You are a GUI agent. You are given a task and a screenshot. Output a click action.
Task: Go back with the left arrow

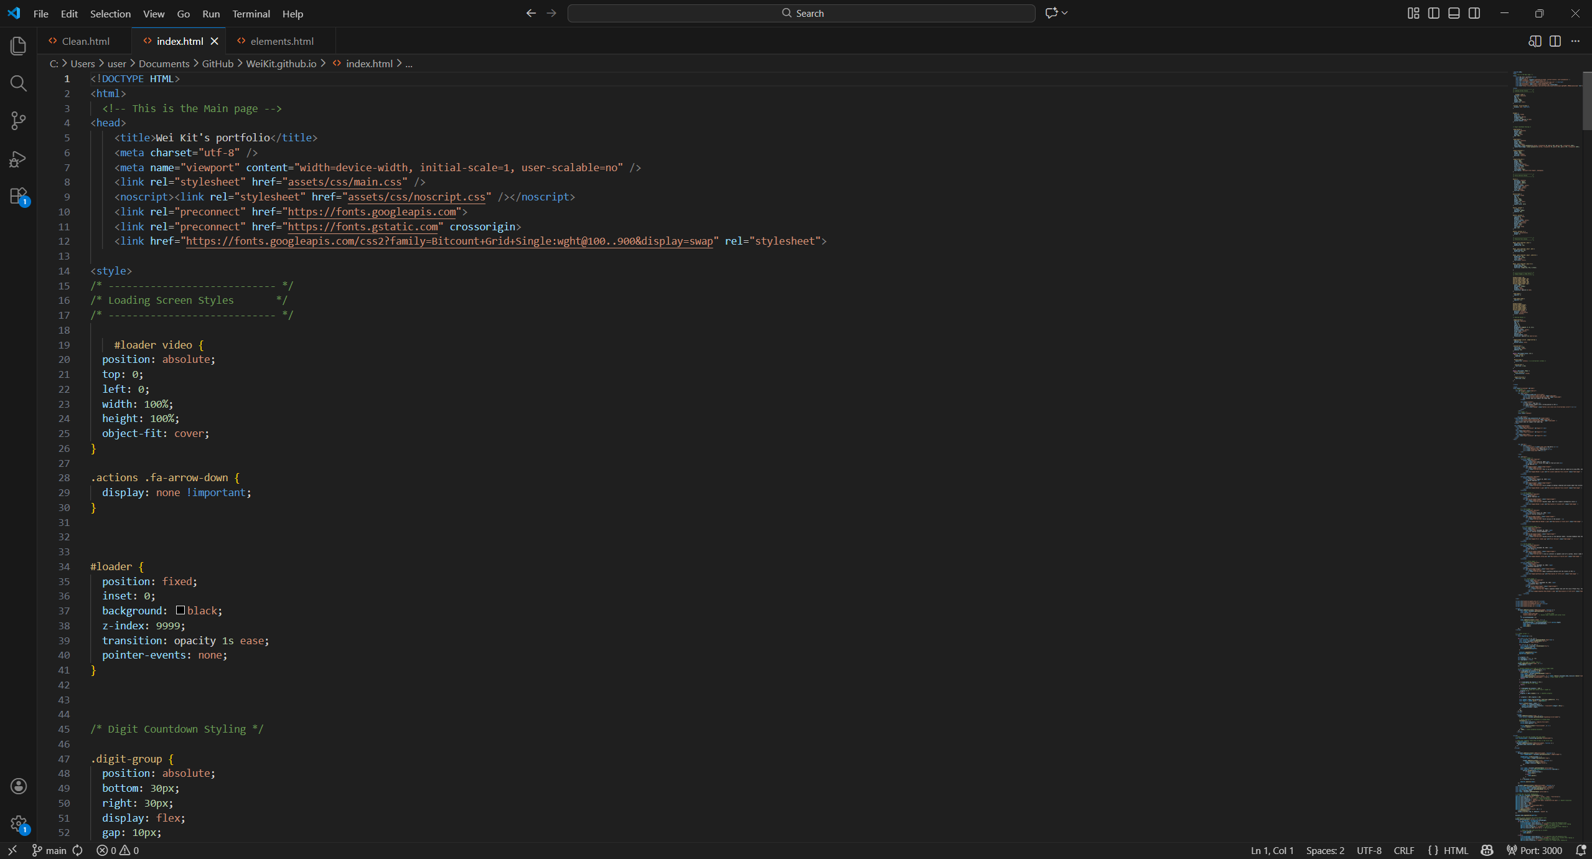[x=531, y=13]
